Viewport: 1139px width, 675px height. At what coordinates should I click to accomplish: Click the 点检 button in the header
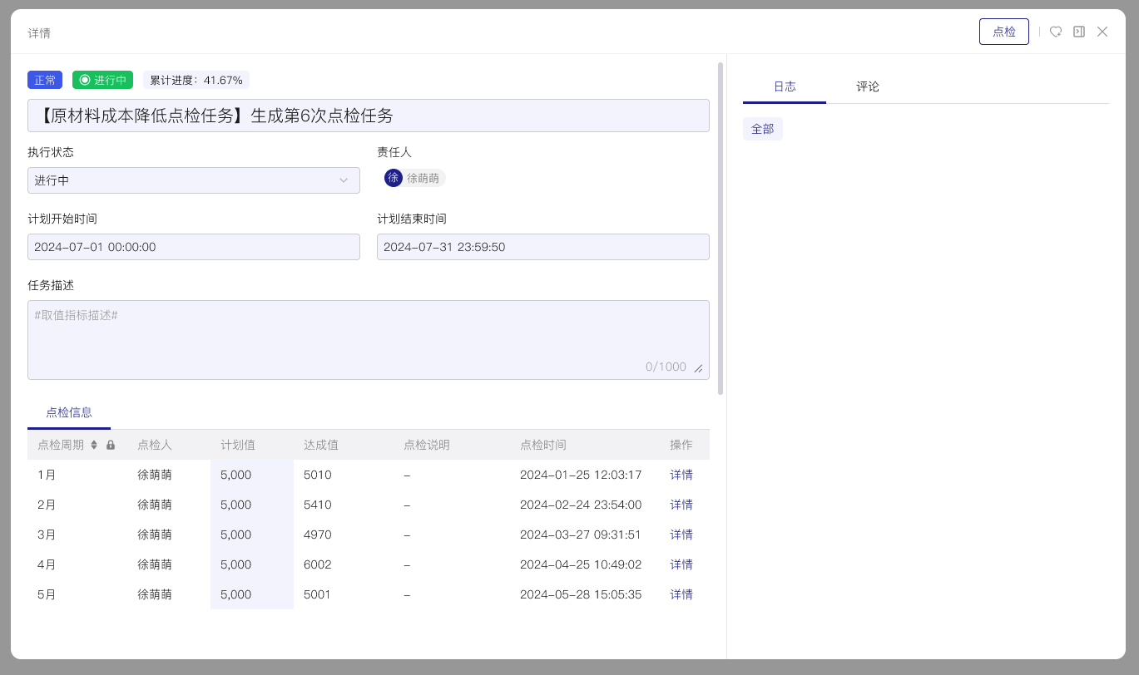[1003, 31]
